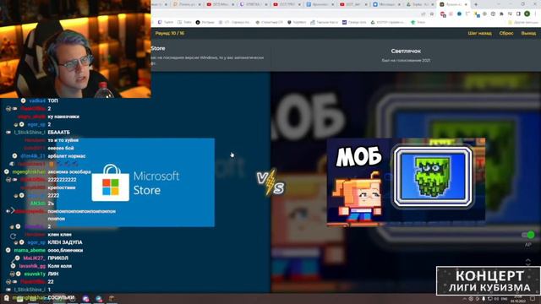Open a new browser tab
The width and height of the screenshot is (541, 304).
pos(476,4)
